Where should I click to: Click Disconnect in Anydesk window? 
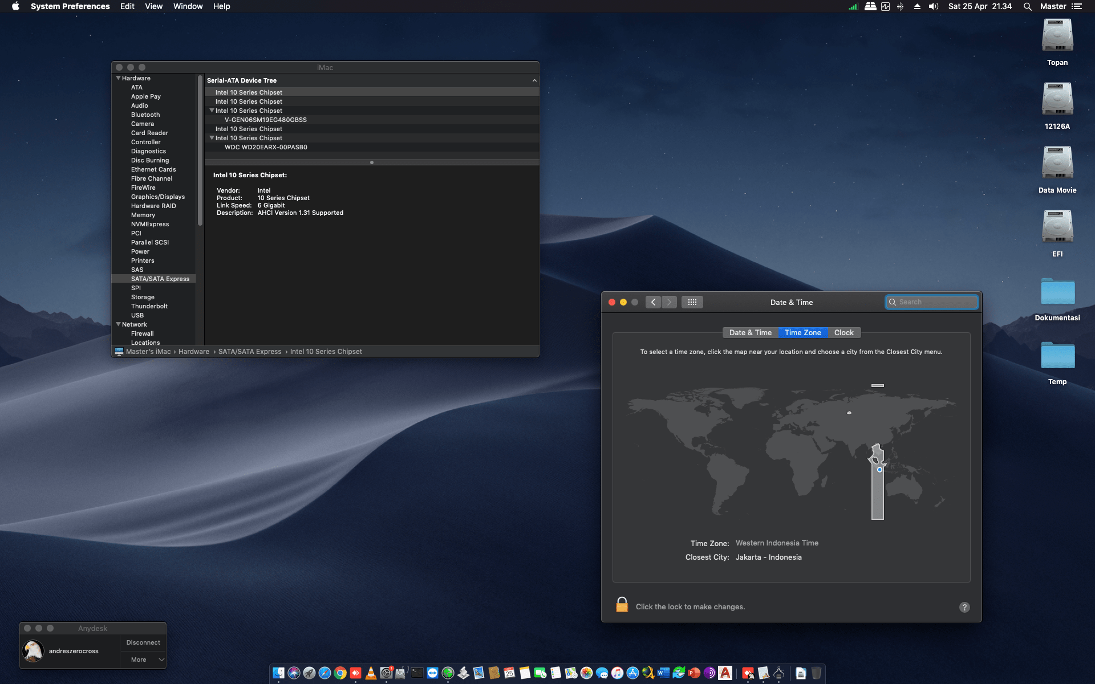click(x=143, y=642)
